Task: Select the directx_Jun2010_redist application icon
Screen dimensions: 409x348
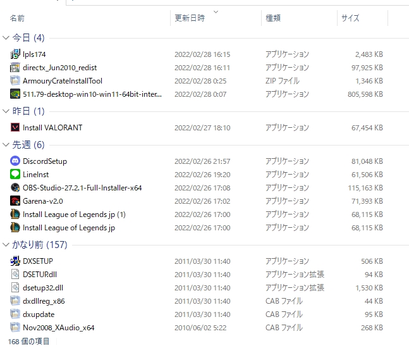Action: pos(15,67)
